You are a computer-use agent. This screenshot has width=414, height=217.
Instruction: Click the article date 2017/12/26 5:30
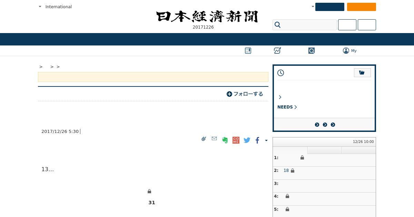pos(60,131)
